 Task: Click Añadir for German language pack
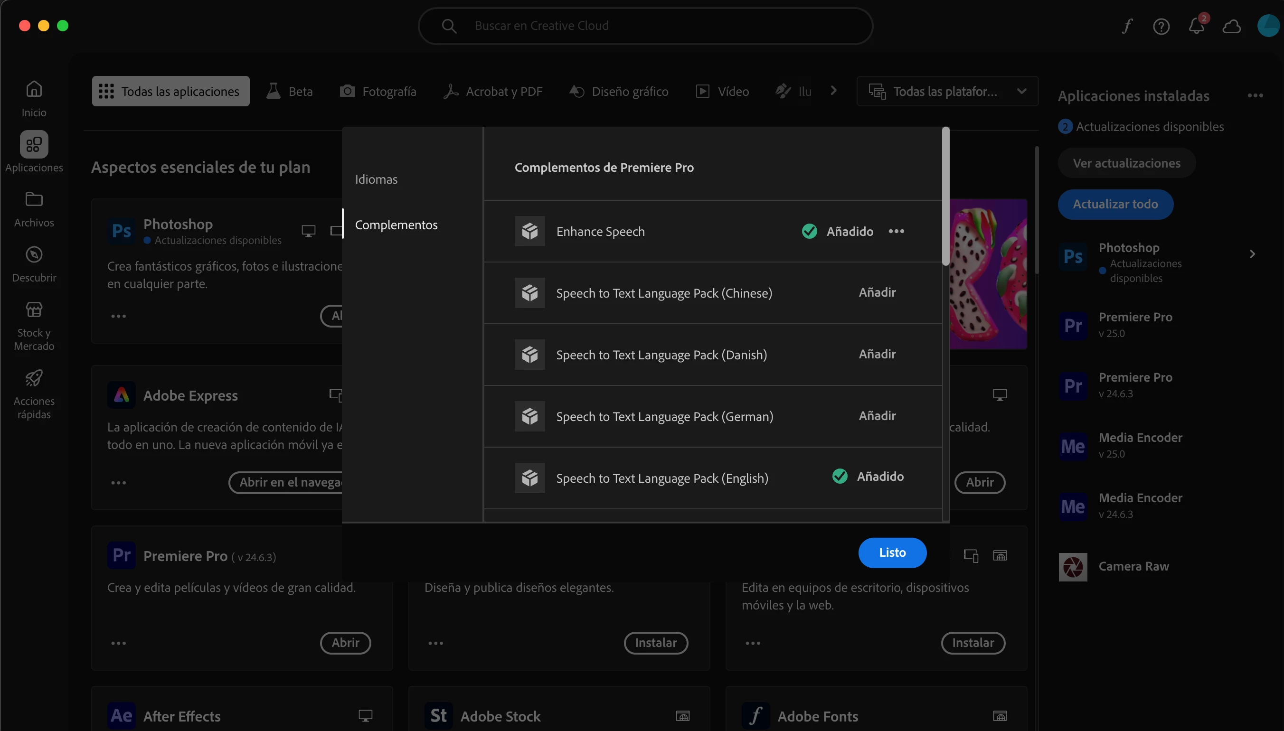pos(877,416)
